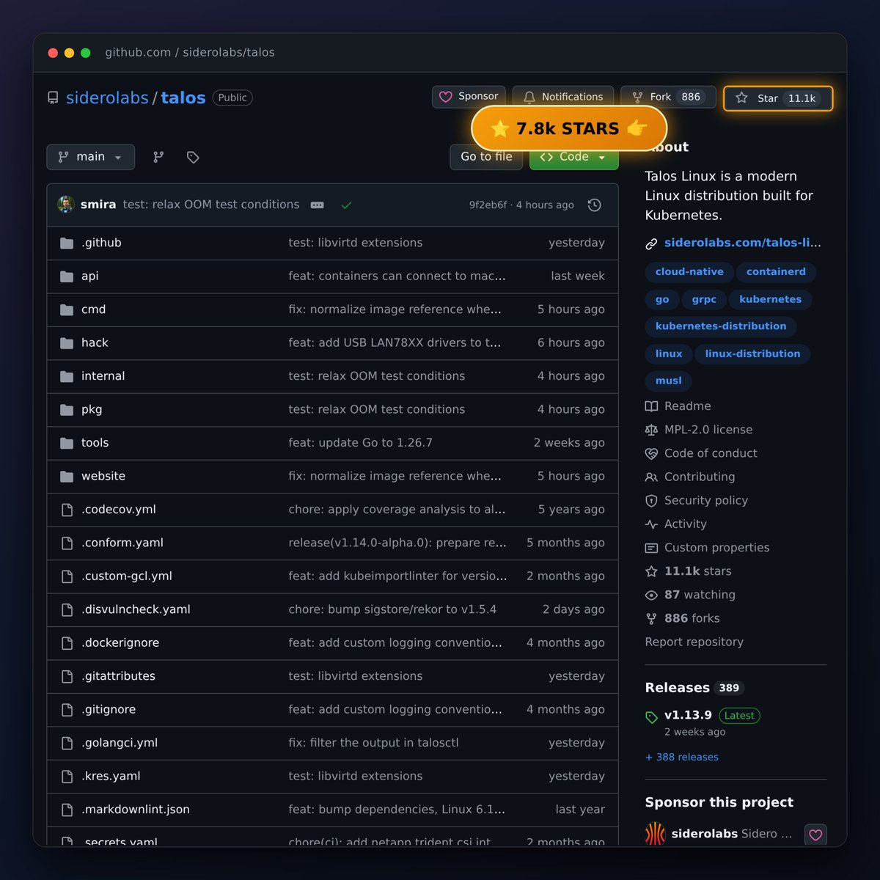Click Go to file button
Image resolution: width=880 pixels, height=880 pixels.
pos(486,157)
